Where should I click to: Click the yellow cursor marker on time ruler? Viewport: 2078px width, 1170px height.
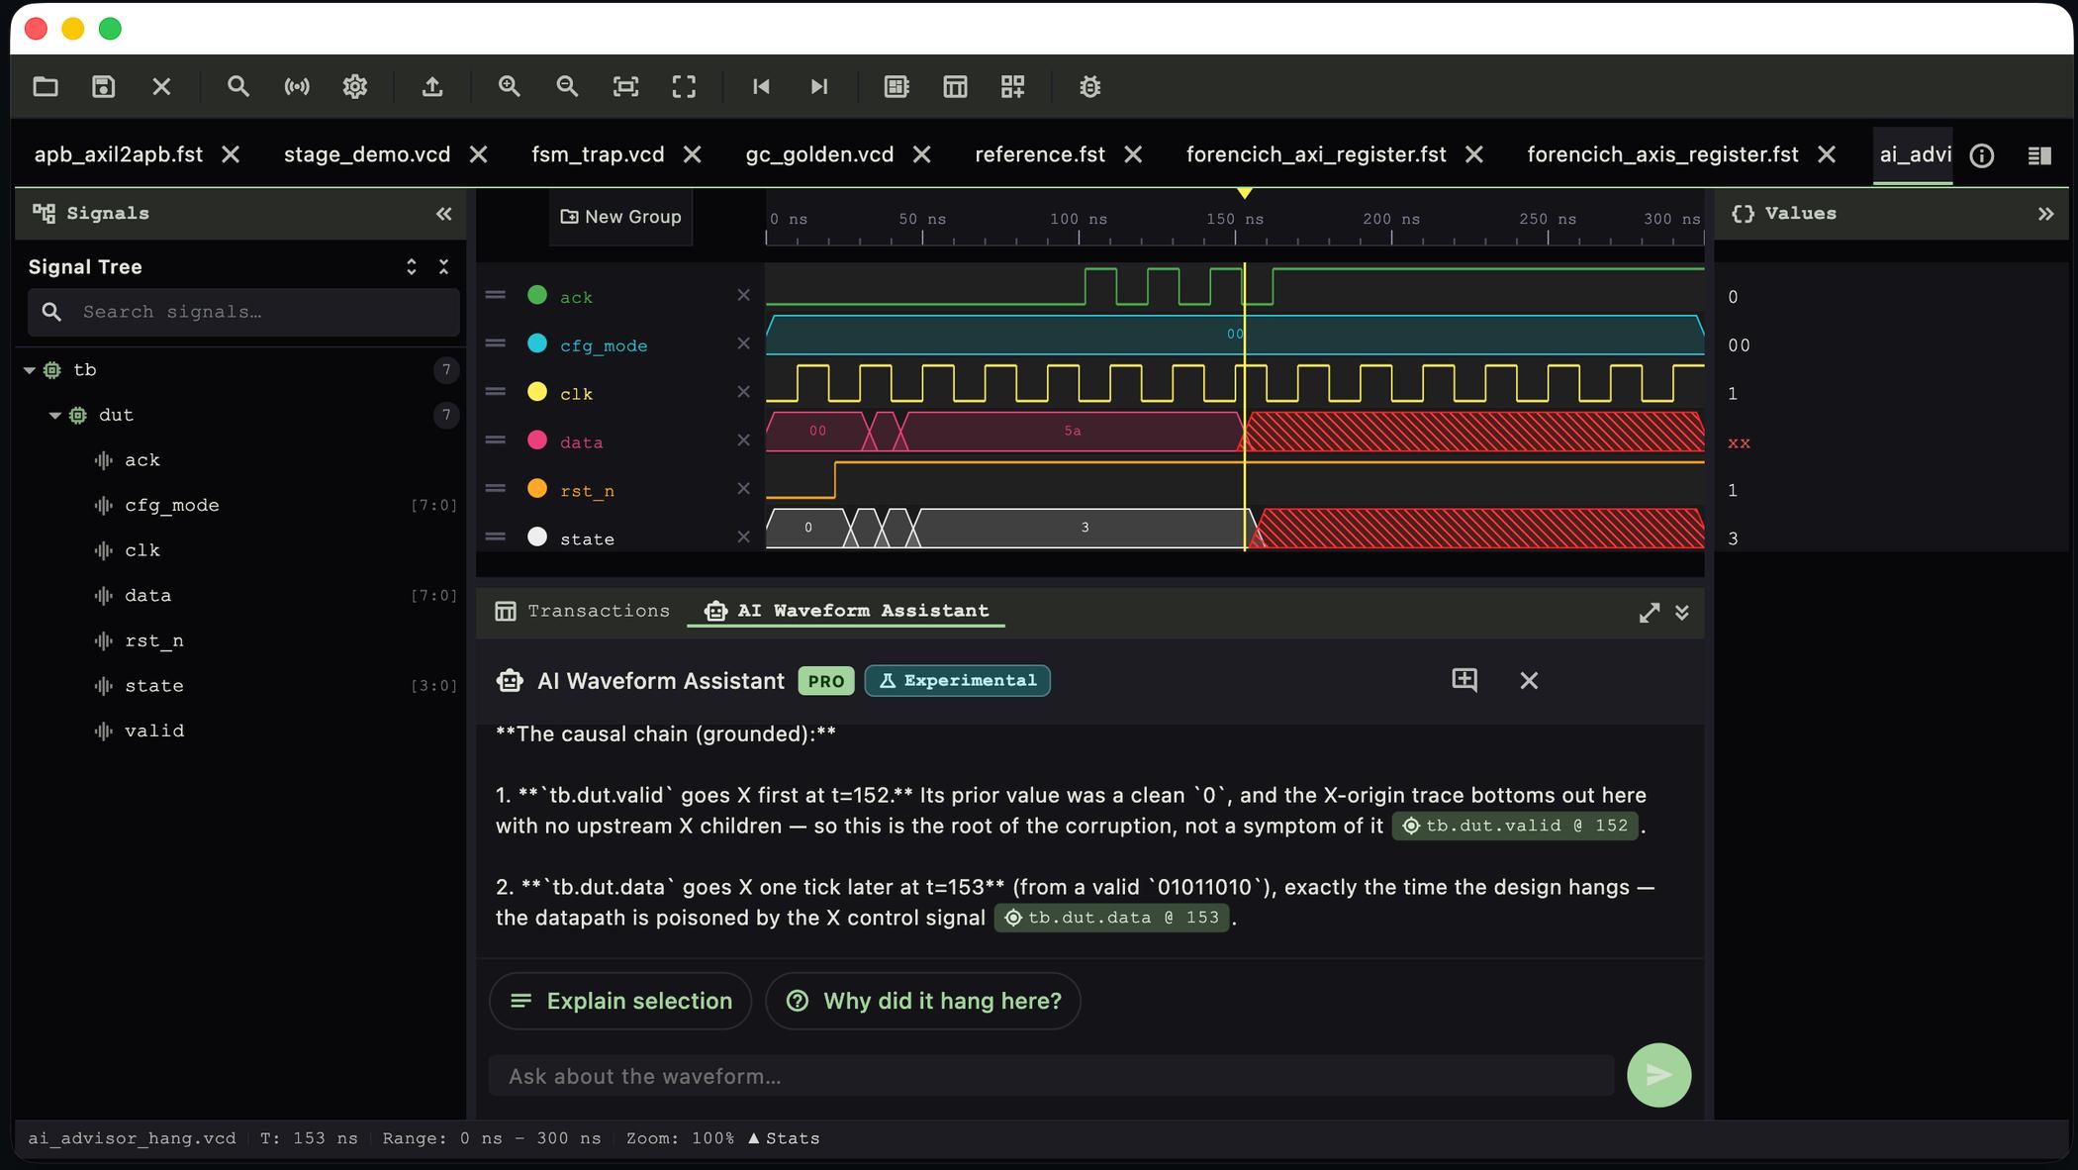[x=1245, y=193]
